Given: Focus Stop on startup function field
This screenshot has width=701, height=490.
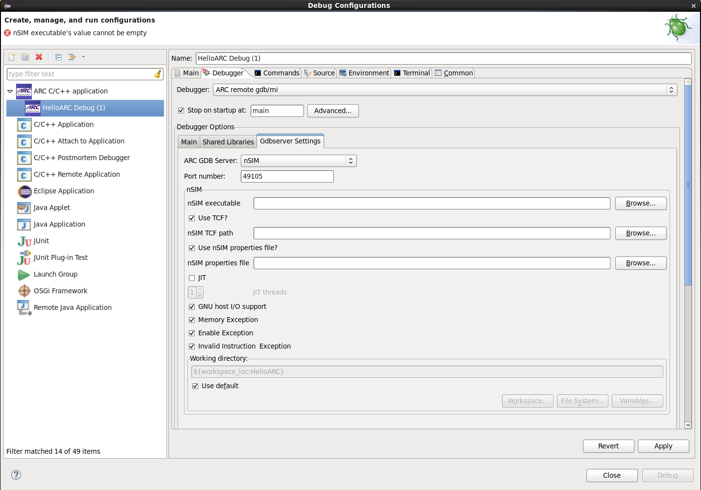Looking at the screenshot, I should point(277,111).
